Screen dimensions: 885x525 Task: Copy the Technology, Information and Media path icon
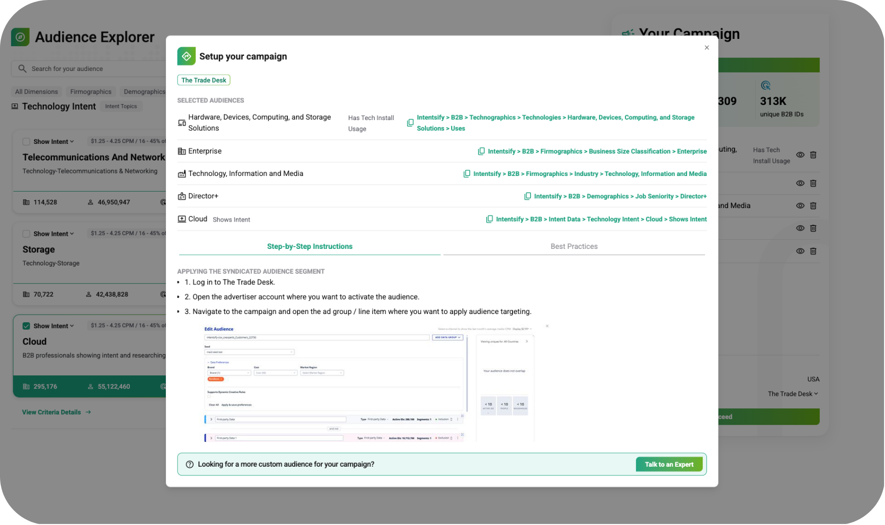pyautogui.click(x=466, y=174)
